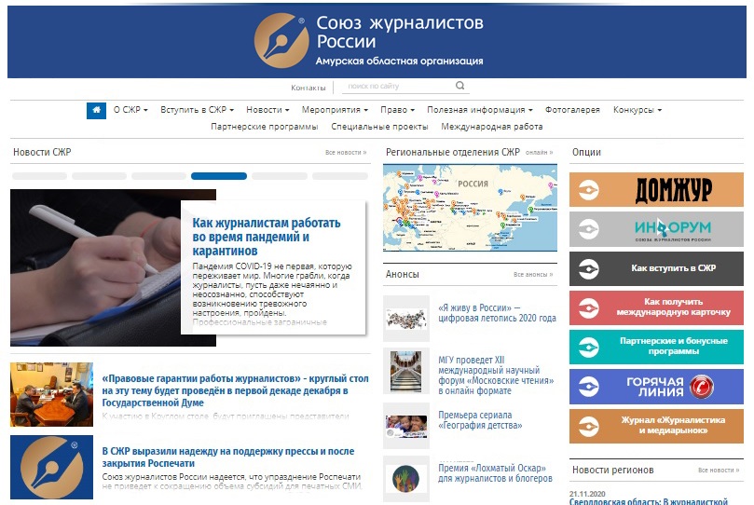Click the Союз журналистов России header title
Viewport: 754px width, 505px height.
400,33
